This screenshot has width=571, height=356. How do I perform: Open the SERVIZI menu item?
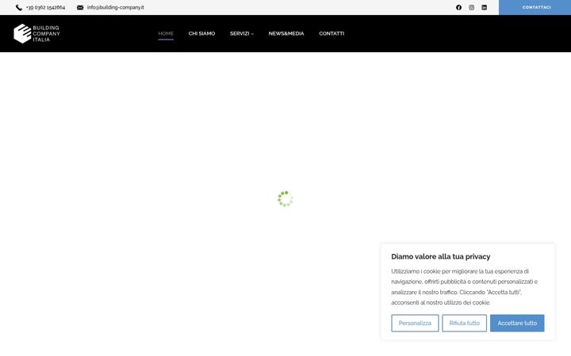click(x=240, y=33)
